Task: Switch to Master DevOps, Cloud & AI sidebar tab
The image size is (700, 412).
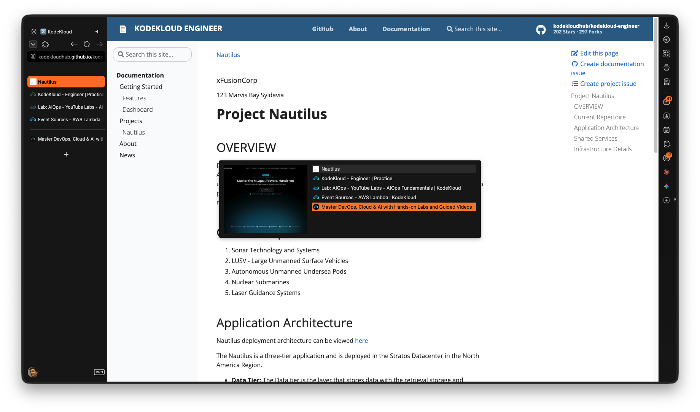Action: tap(66, 139)
